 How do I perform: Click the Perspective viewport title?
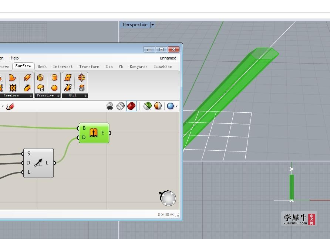(x=135, y=25)
